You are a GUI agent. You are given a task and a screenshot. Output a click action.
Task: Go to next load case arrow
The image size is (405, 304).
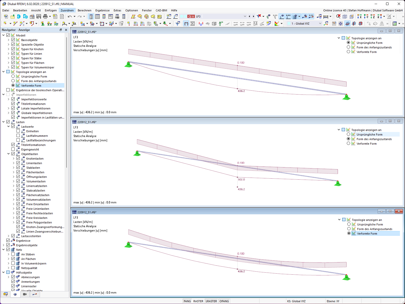253,16
